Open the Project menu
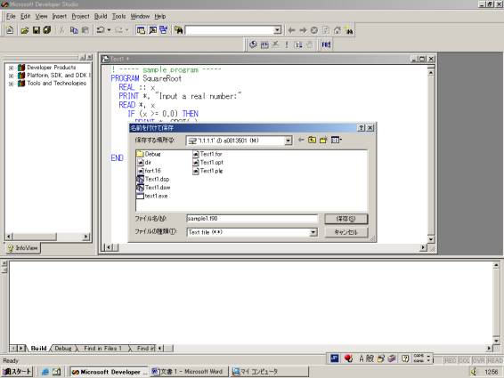The image size is (504, 378). (80, 16)
